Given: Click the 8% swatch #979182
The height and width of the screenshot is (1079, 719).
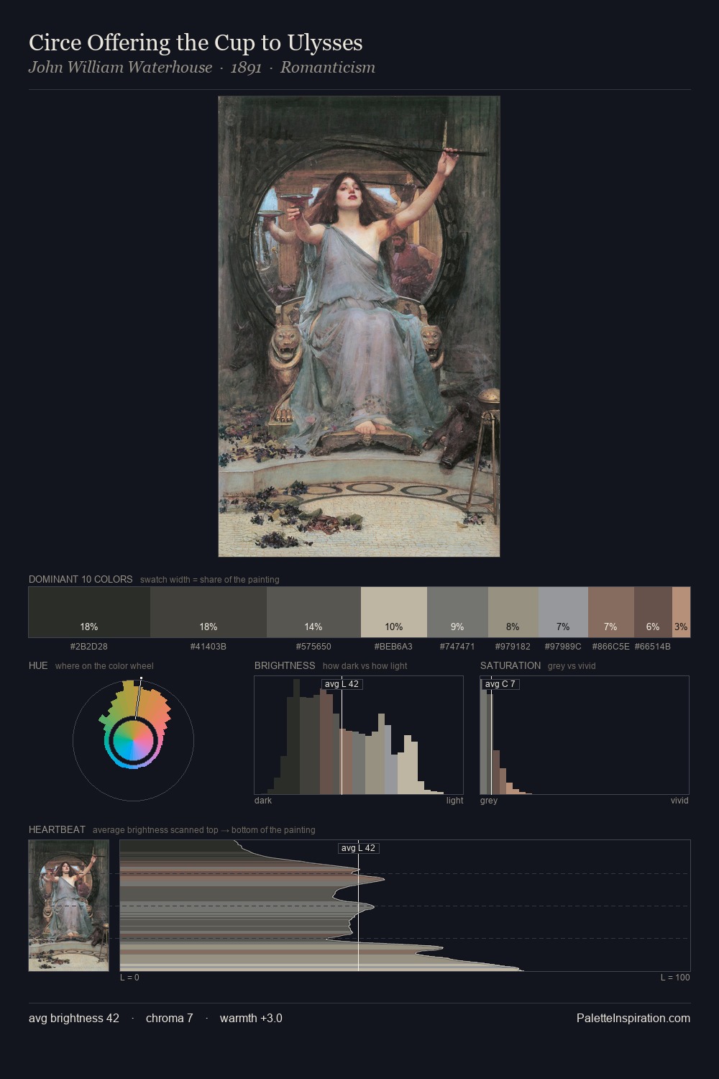Looking at the screenshot, I should [513, 612].
